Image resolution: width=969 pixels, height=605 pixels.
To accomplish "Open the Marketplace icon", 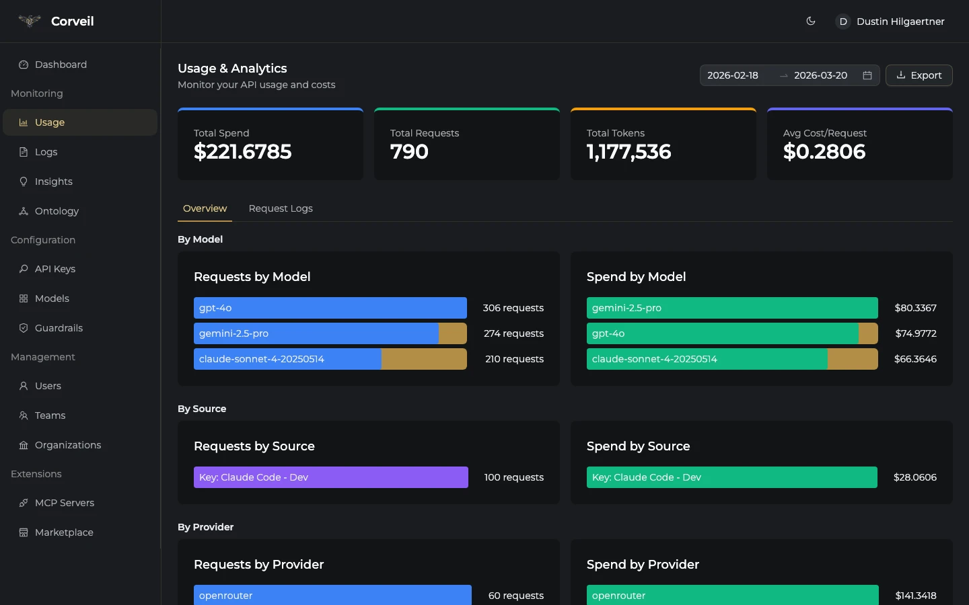I will pyautogui.click(x=24, y=532).
